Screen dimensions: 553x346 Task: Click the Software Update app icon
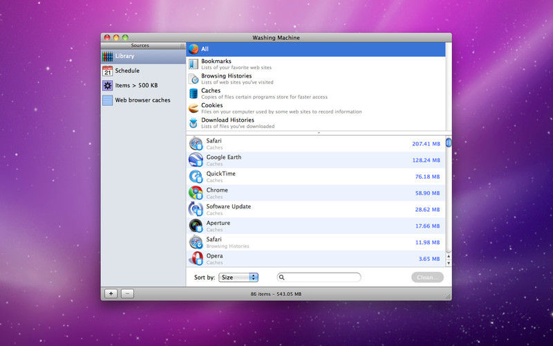click(196, 210)
